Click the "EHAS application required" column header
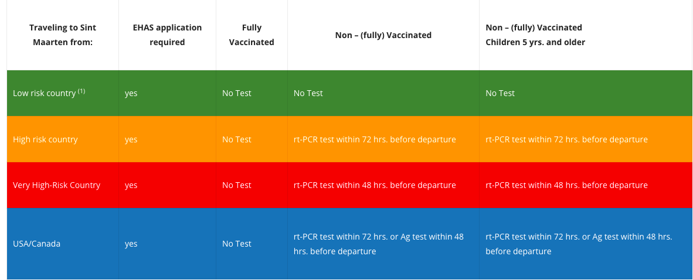 (167, 35)
